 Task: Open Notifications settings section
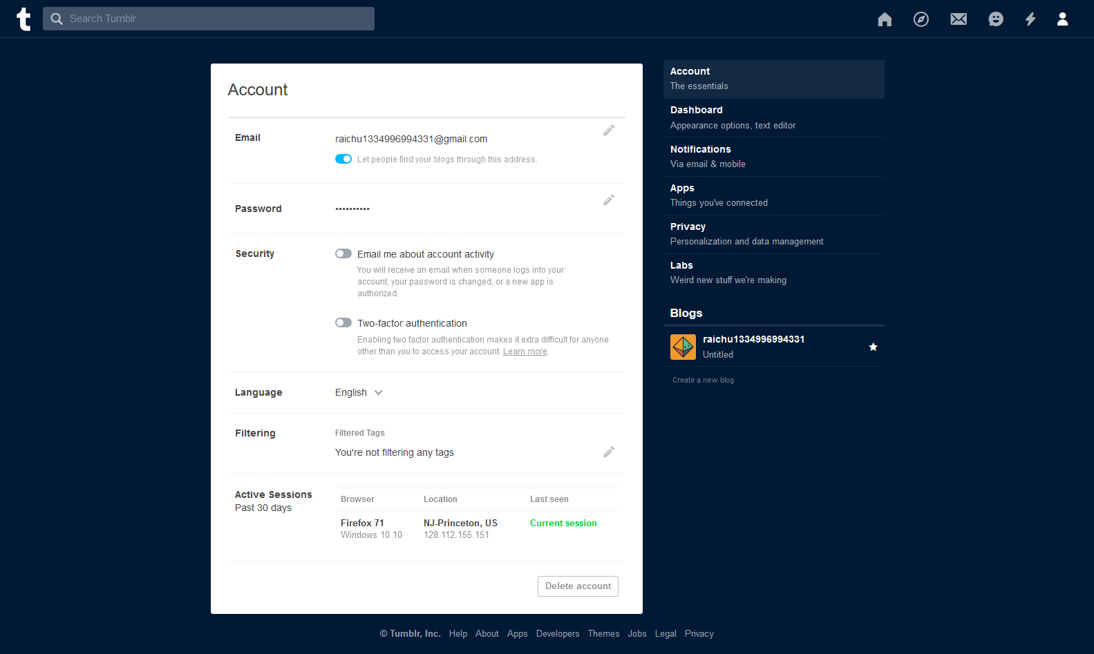(774, 157)
